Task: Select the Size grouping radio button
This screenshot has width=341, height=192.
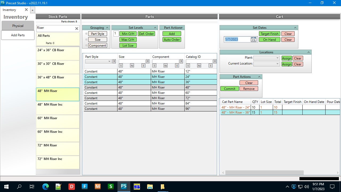Action: coord(86,40)
